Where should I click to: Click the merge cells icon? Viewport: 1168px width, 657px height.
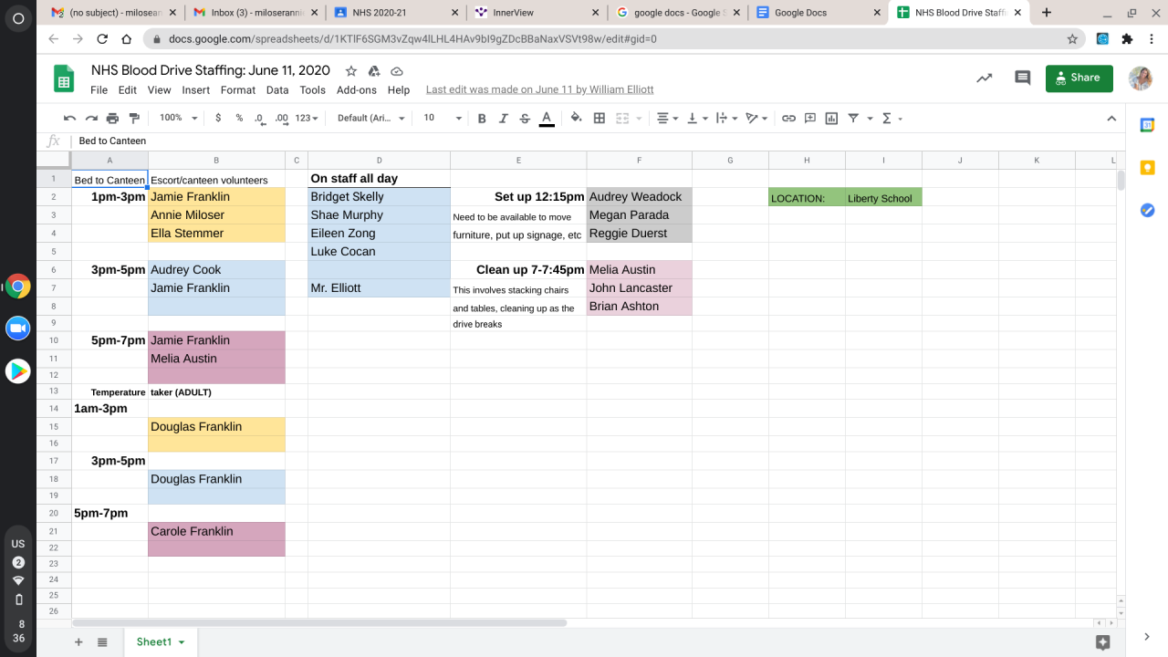pos(622,118)
